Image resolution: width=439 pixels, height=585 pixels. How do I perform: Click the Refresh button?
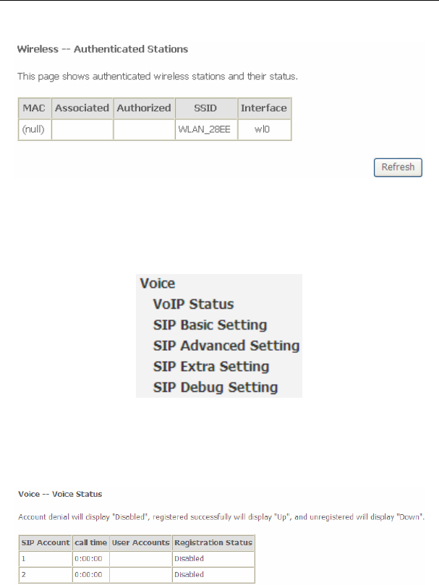(398, 167)
